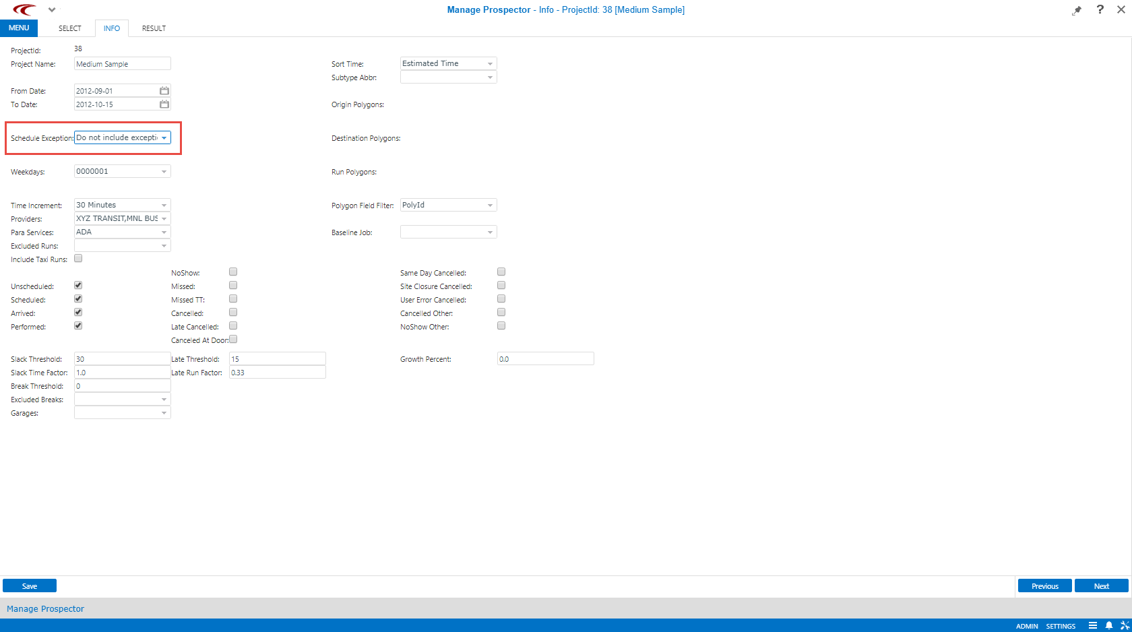Enable the NoShow checkbox
The width and height of the screenshot is (1132, 632).
coord(233,272)
